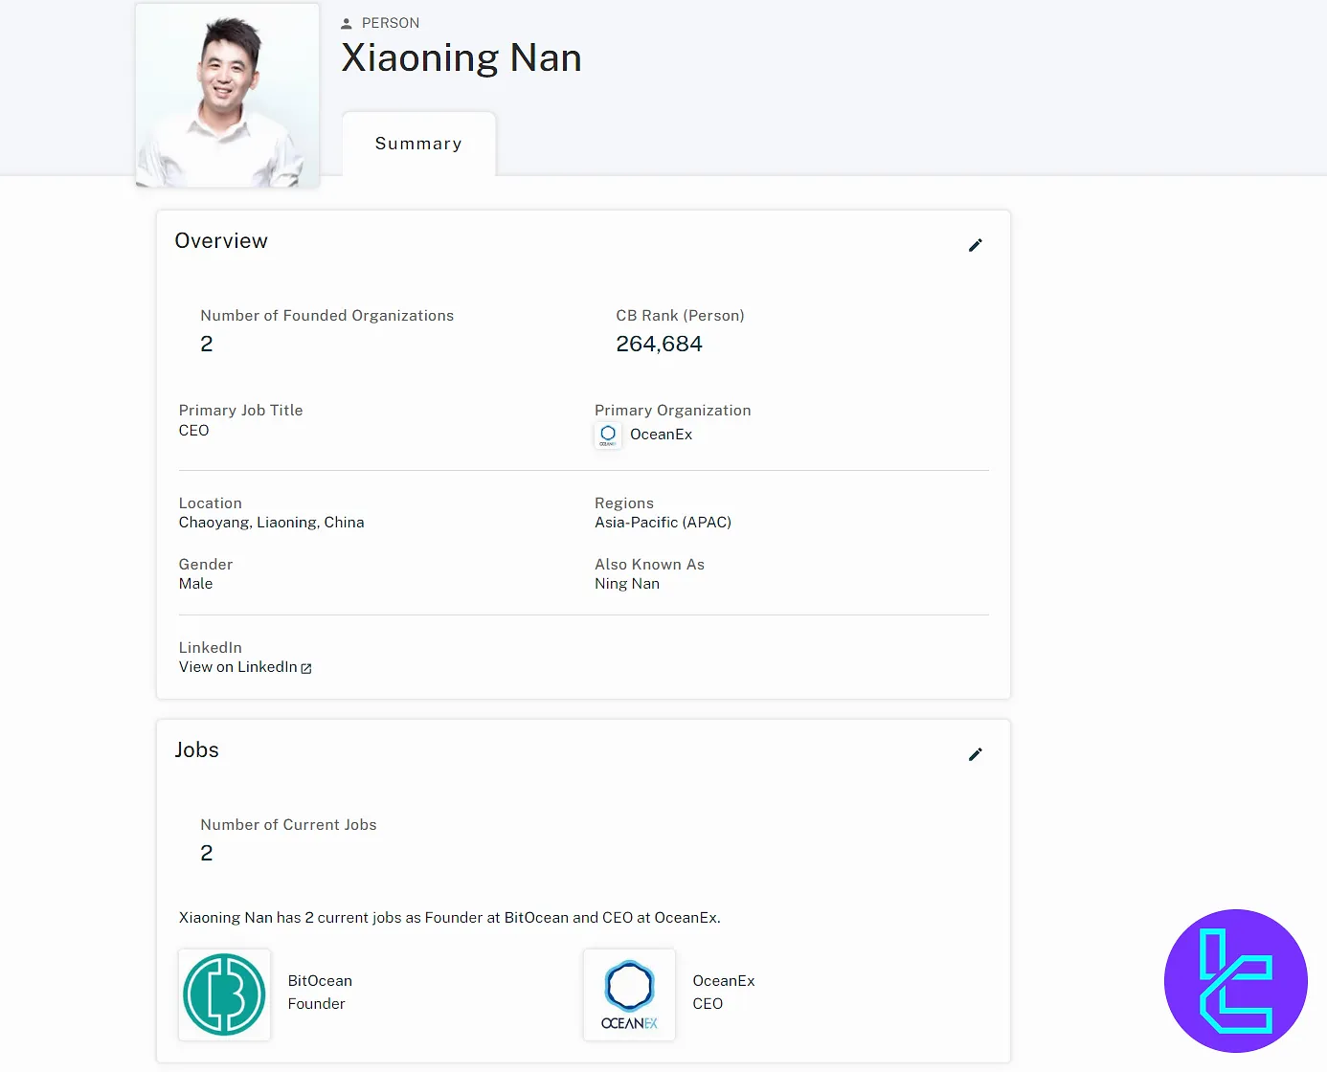Open the OceanEx company name in Jobs
Image resolution: width=1327 pixels, height=1072 pixels.
[x=724, y=981]
